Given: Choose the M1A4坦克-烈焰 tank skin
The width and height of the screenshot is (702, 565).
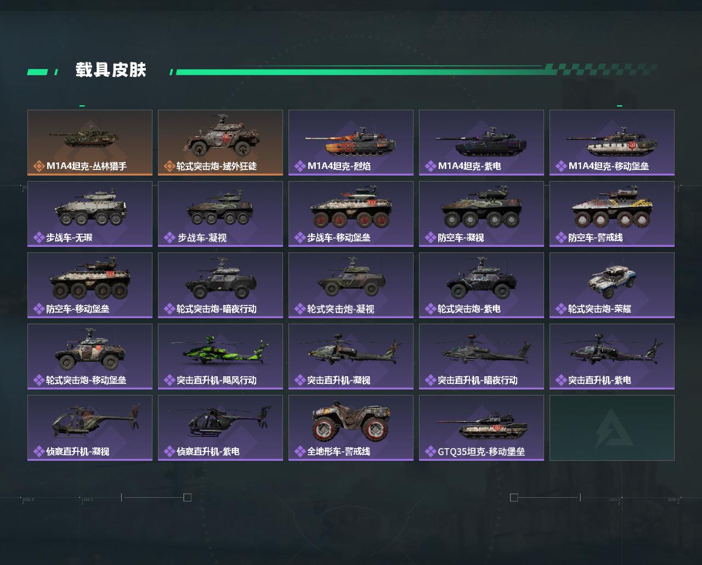Looking at the screenshot, I should (351, 143).
